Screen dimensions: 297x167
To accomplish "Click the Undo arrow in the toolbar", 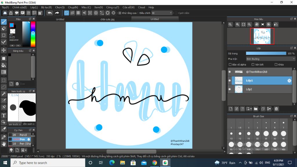I will click(50, 13).
